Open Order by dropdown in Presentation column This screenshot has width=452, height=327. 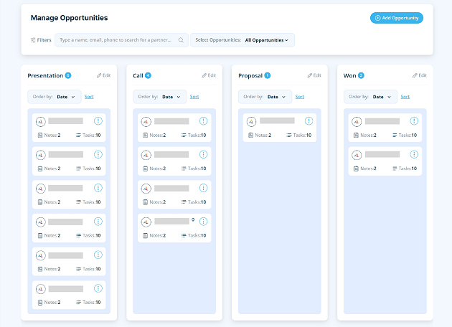pos(55,97)
